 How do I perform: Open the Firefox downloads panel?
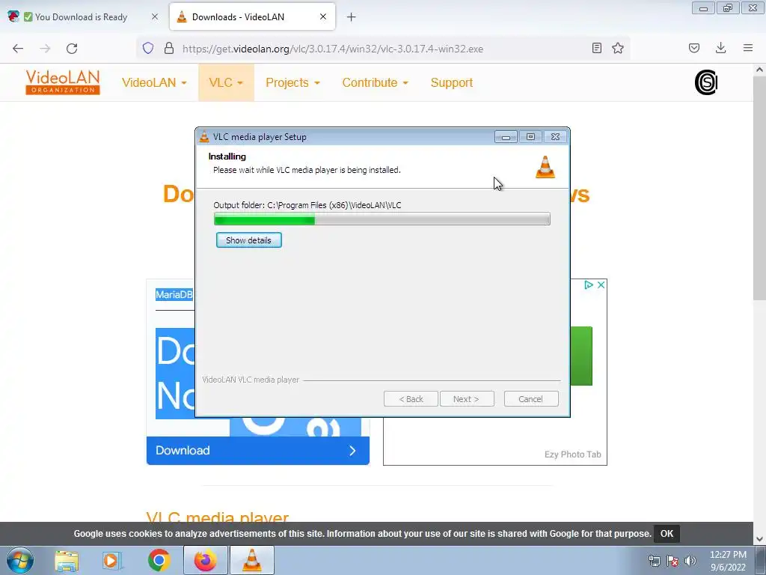720,48
